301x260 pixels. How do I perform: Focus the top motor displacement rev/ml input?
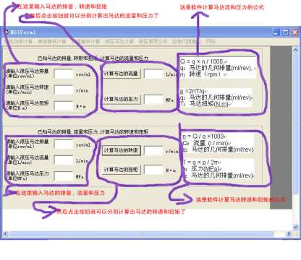pyautogui.click(x=64, y=74)
